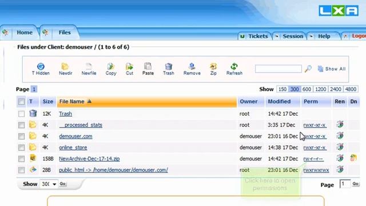Open the demouser.com folder link
This screenshot has width=366, height=206.
coord(75,136)
